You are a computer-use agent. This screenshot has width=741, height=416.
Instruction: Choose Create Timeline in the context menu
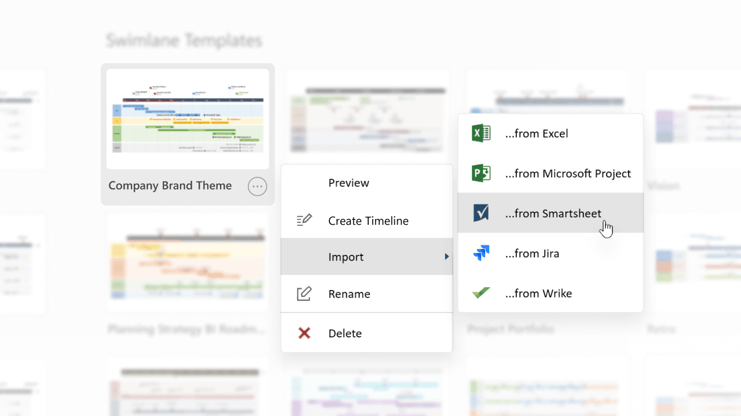coord(366,221)
